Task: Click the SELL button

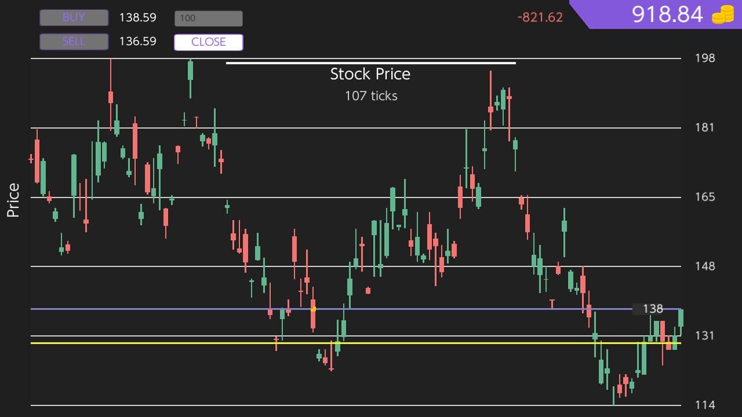Action: point(74,42)
